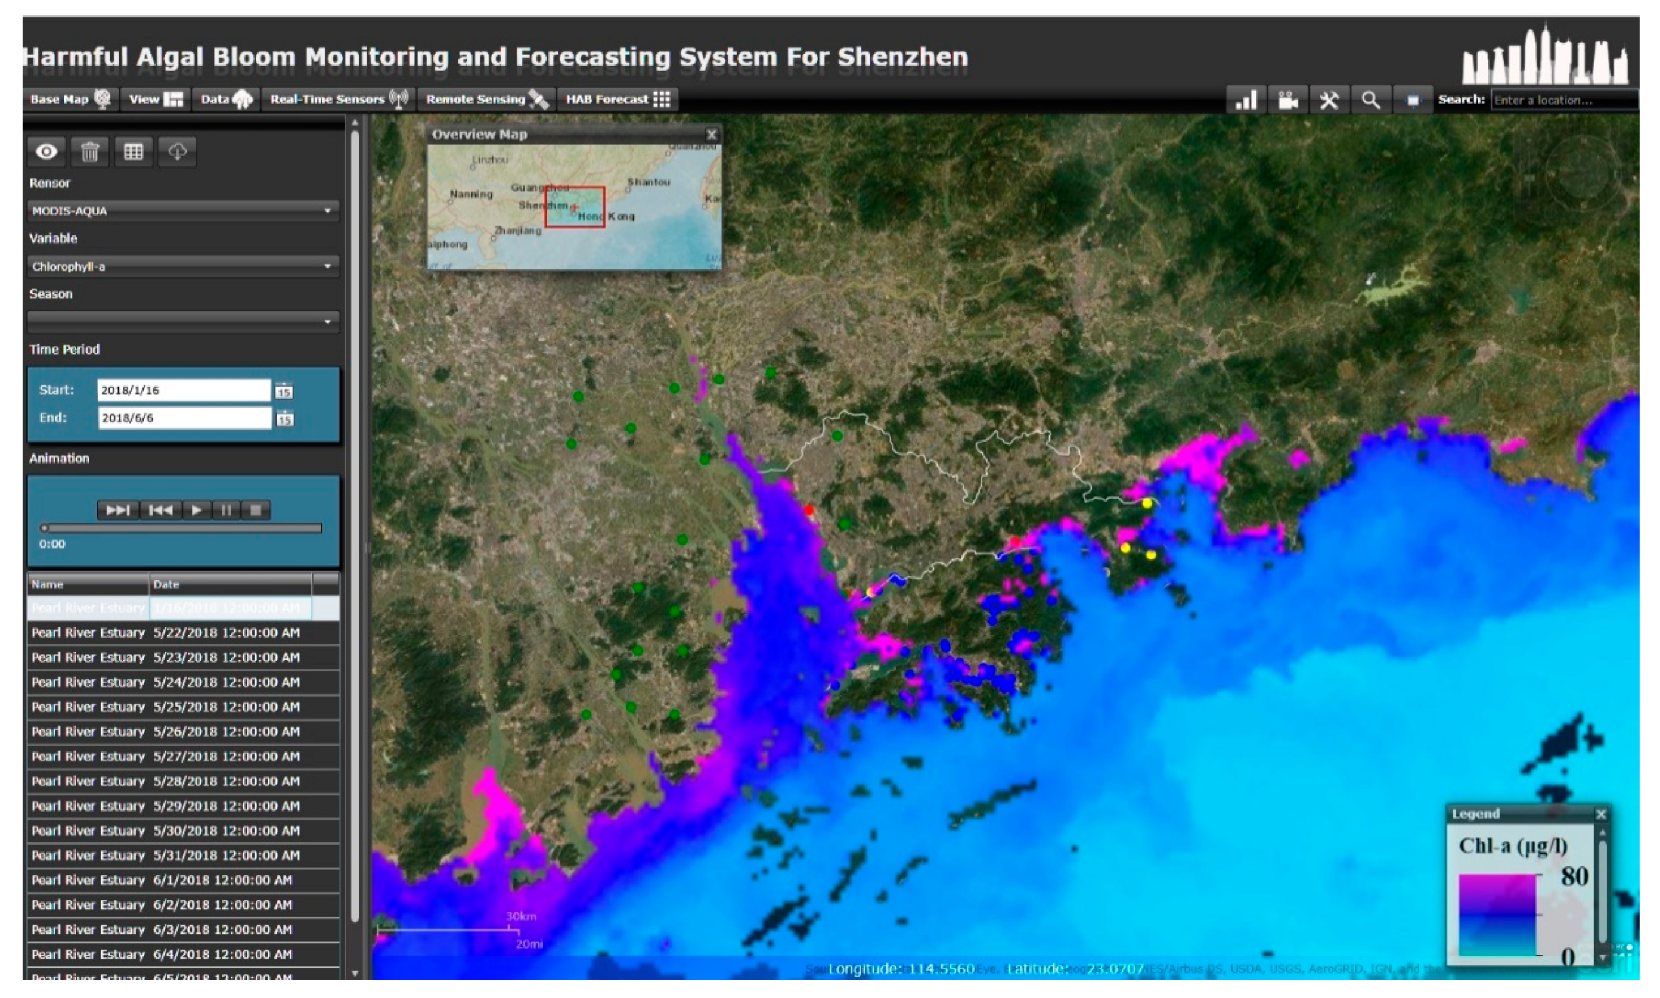This screenshot has width=1660, height=998.
Task: Open the data table grid icon
Action: click(x=133, y=152)
